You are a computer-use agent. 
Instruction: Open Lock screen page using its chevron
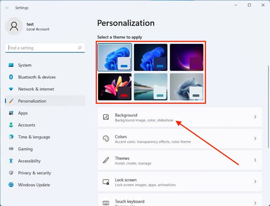click(x=255, y=181)
